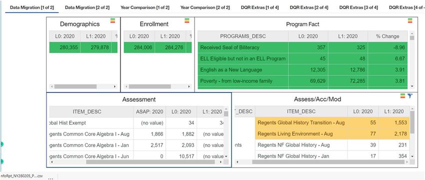The image size is (425, 180).
Task: Switch to Year Comparison [1 of 2] tab
Action: (x=145, y=7)
